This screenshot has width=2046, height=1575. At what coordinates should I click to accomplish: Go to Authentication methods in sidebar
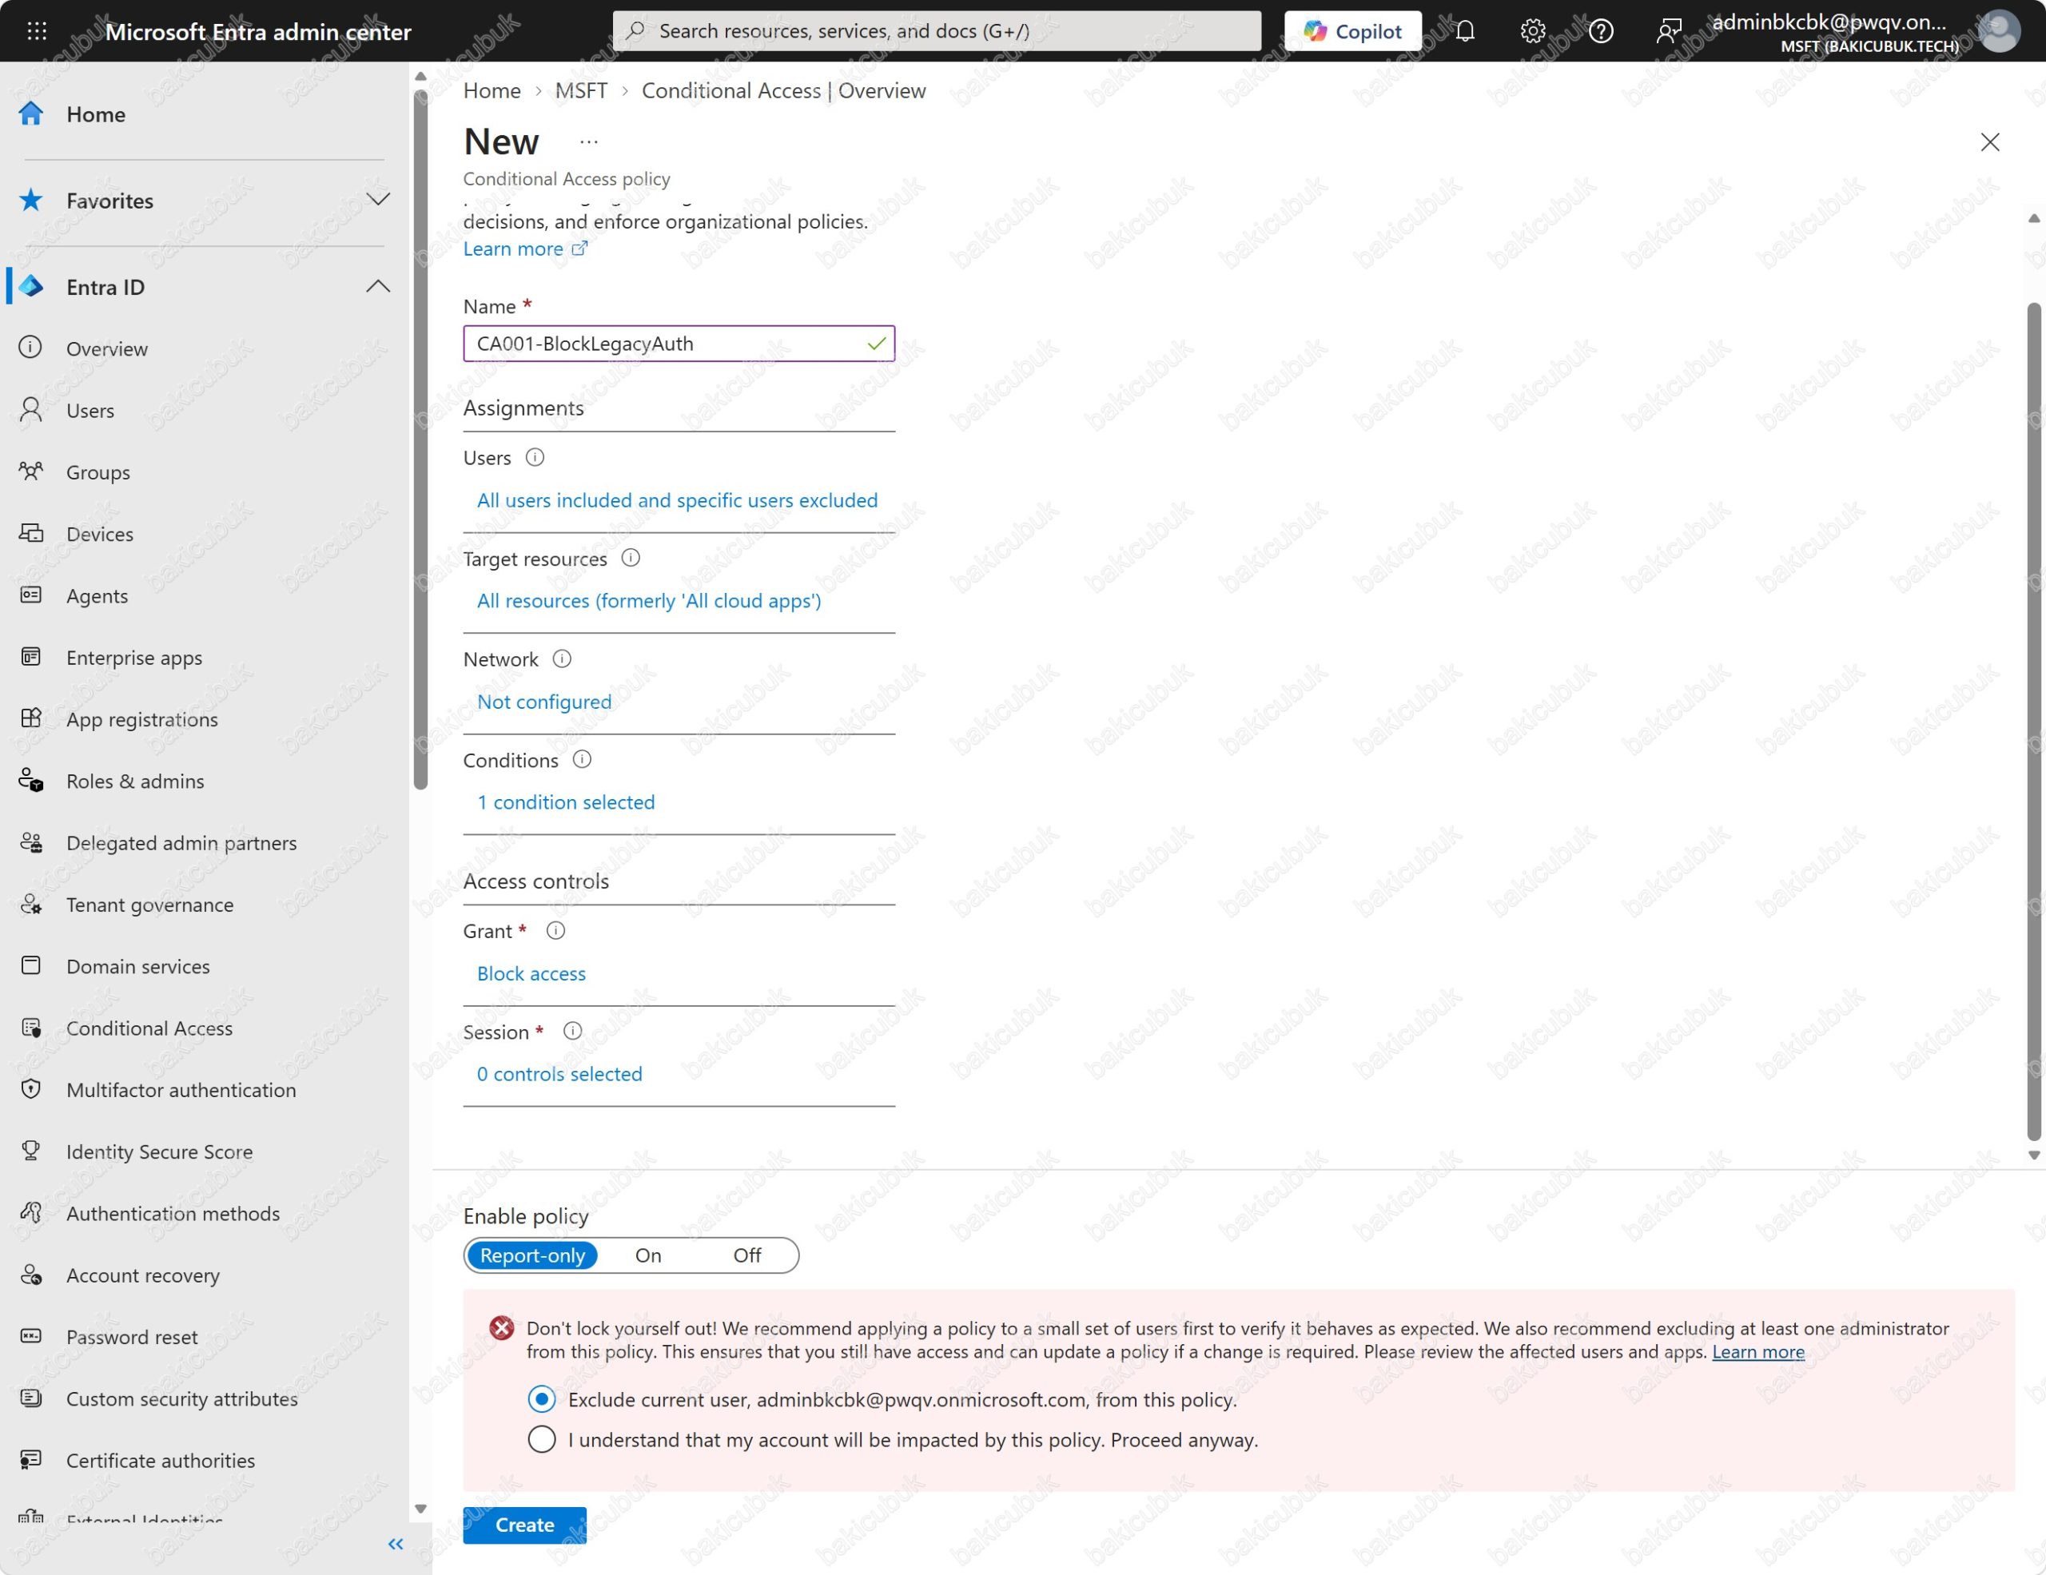(x=173, y=1214)
